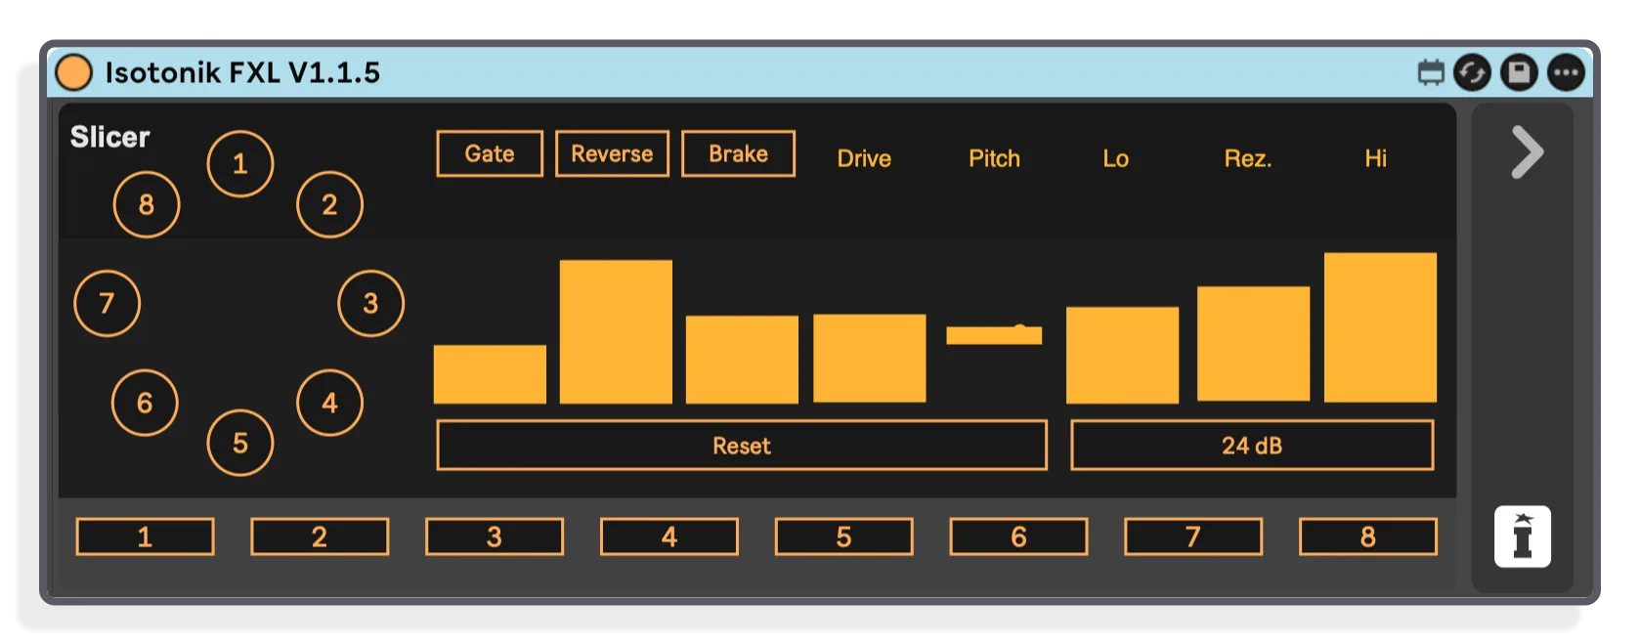Viewport: 1640px width, 644px height.
Task: Select preset slot 8 in bottom row
Action: 1368,537
